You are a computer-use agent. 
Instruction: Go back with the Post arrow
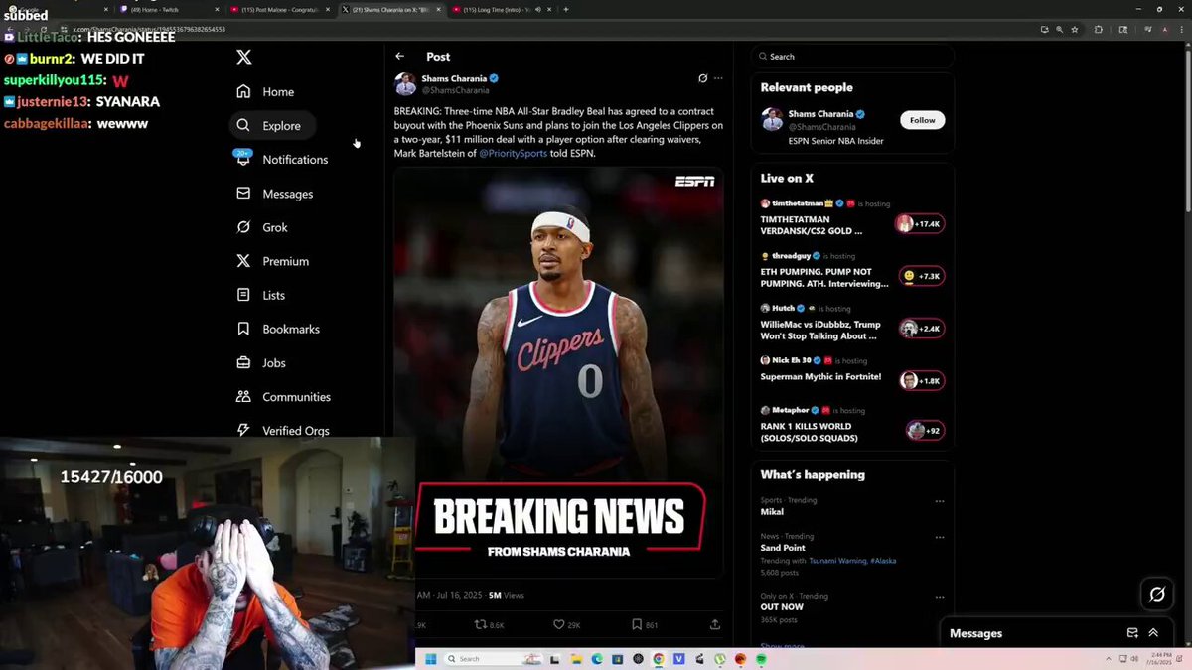click(x=399, y=57)
